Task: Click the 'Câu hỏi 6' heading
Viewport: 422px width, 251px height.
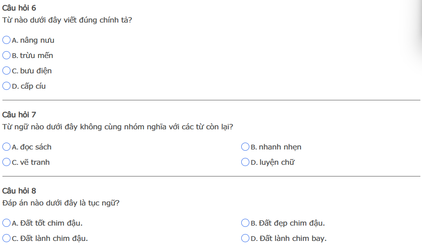Action: [x=19, y=8]
